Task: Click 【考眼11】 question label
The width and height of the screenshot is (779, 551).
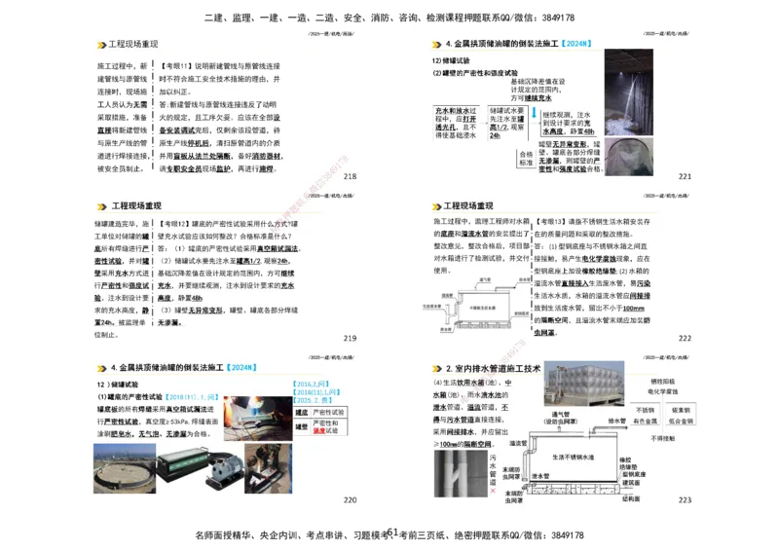Action: [x=176, y=66]
